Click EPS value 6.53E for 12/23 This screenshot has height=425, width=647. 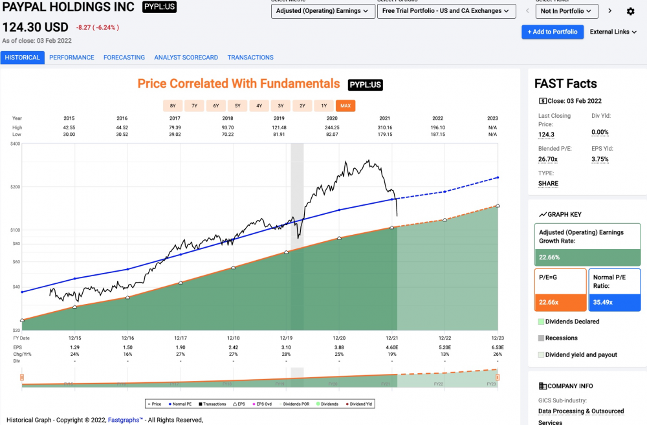(x=498, y=347)
